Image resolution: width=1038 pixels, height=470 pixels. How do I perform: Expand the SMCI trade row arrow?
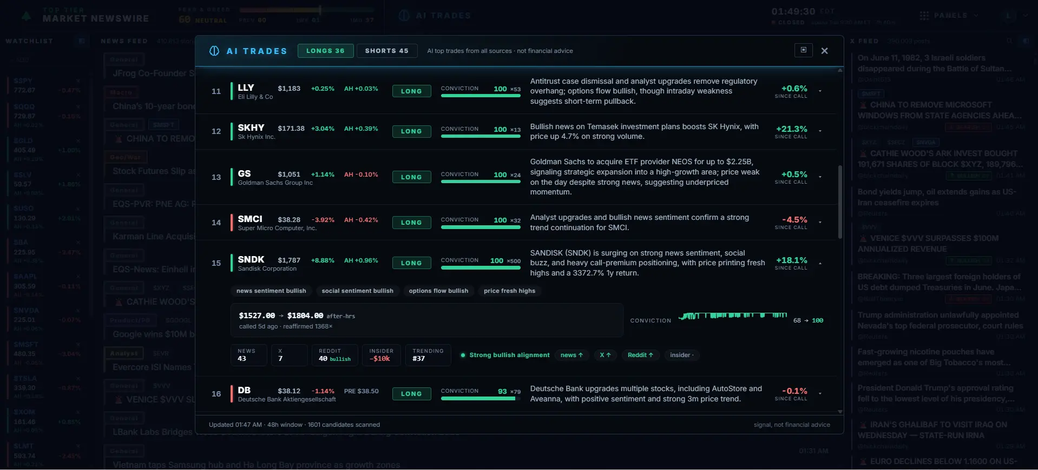(820, 222)
